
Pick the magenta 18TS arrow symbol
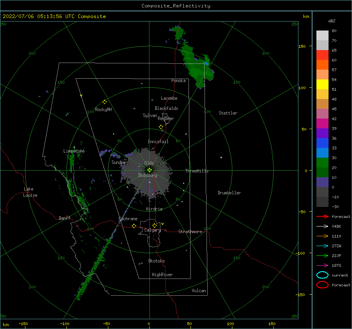(322, 266)
